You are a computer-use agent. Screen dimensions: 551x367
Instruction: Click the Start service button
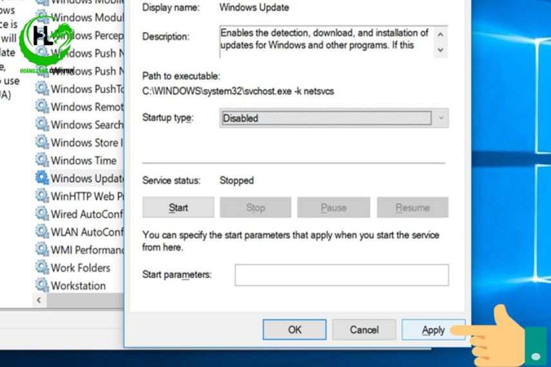pos(178,207)
